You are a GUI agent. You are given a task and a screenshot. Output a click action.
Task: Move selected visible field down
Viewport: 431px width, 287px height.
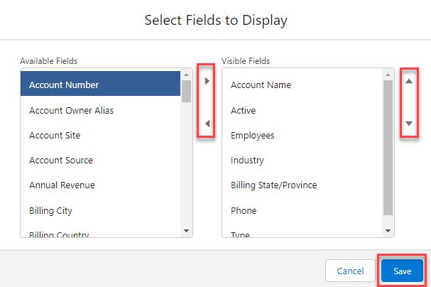tap(409, 124)
